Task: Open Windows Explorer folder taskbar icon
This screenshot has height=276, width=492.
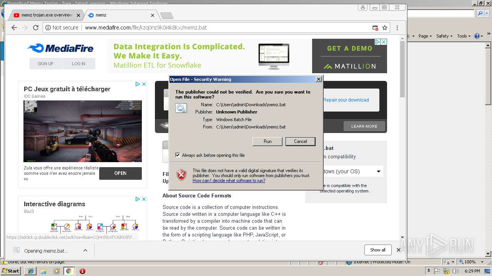Action: click(43, 271)
